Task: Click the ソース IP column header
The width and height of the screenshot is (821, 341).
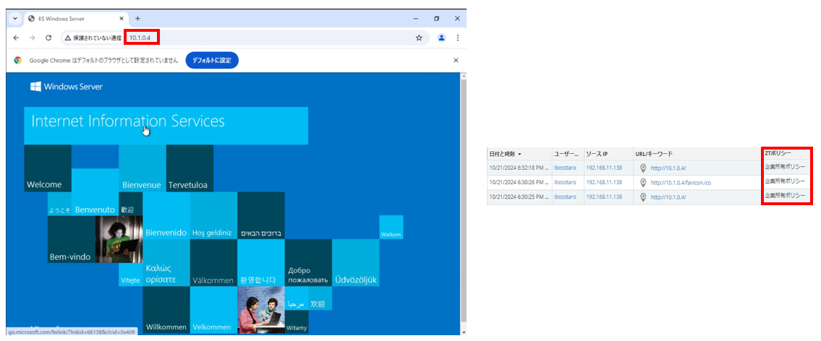Action: [608, 154]
